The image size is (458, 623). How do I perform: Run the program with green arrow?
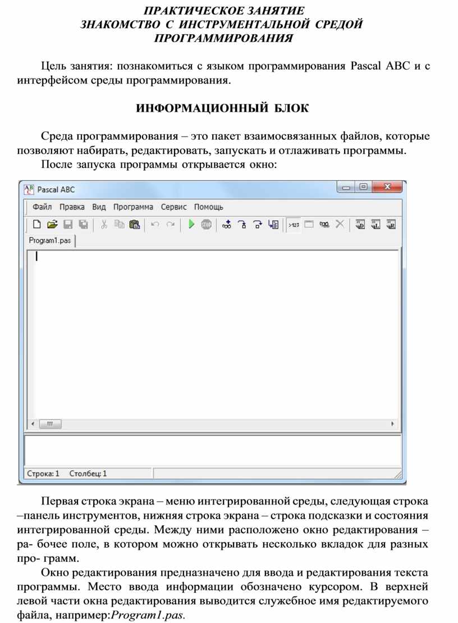tap(191, 225)
